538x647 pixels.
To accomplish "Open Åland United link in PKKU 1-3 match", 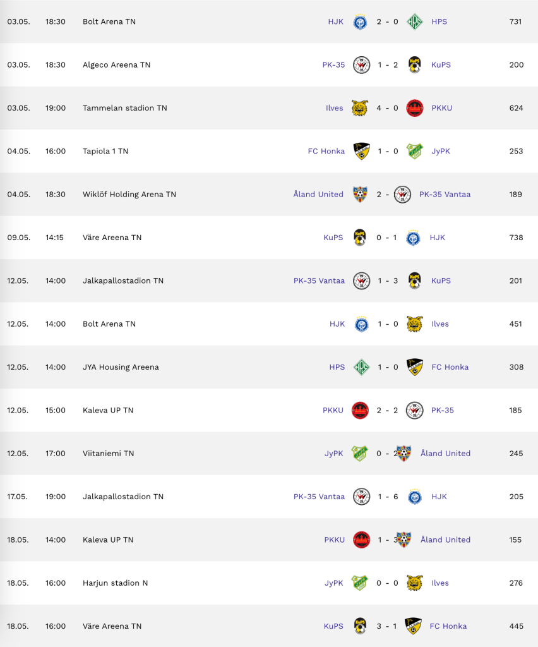I will 445,540.
